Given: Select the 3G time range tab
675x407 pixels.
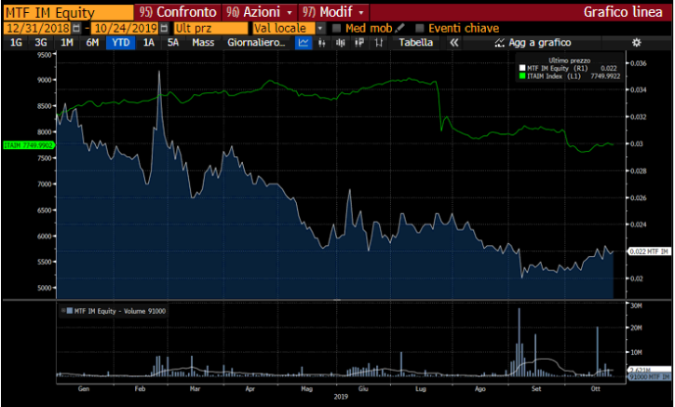Looking at the screenshot, I should coord(41,43).
